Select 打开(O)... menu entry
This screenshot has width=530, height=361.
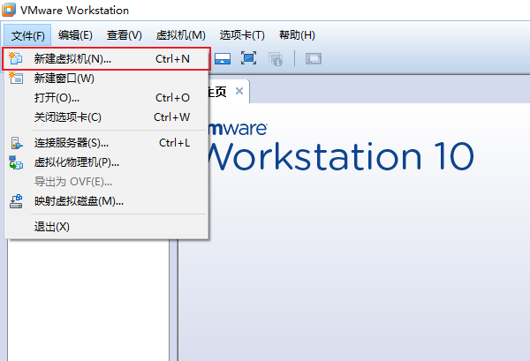pos(107,98)
